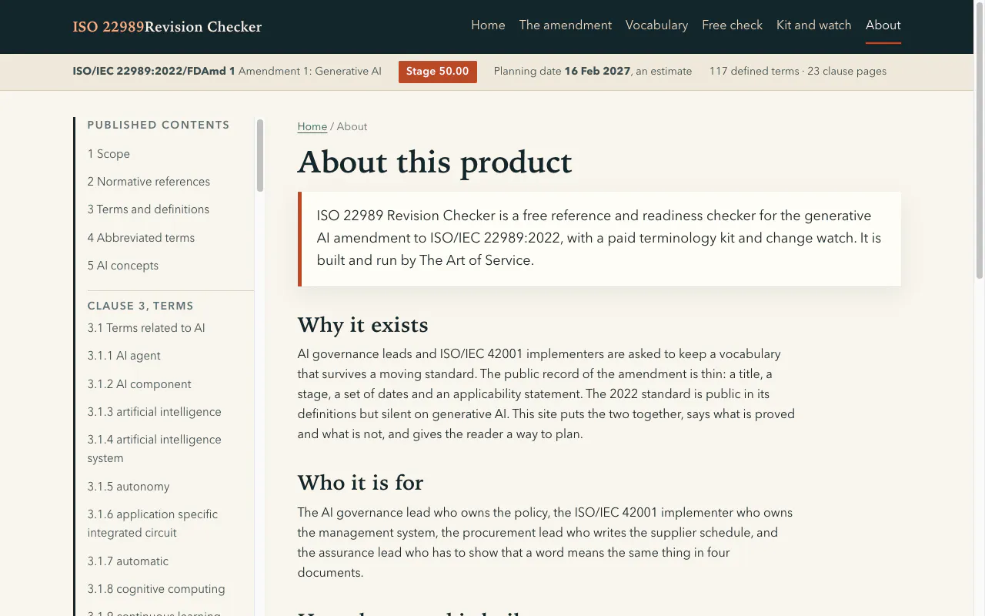Click the CLAUSE 3, TERMS heading
Viewport: 985px width, 616px height.
coord(140,306)
